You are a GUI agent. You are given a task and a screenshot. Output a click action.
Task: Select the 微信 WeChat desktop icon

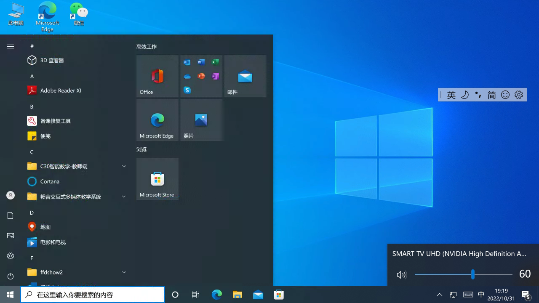79,14
